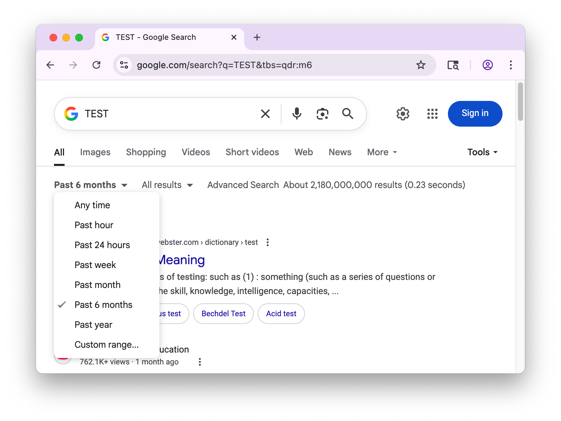Select the Past 6 months checked option
The image size is (561, 421).
[103, 305]
